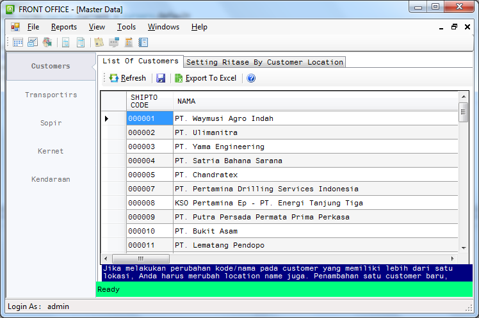Click the line chart toolbar icon
This screenshot has height=318, width=479.
pos(33,42)
